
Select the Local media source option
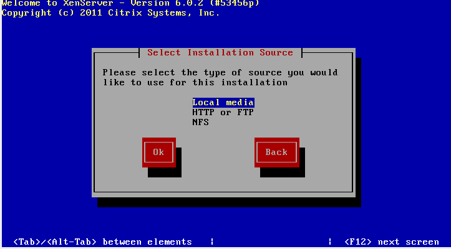coord(223,103)
